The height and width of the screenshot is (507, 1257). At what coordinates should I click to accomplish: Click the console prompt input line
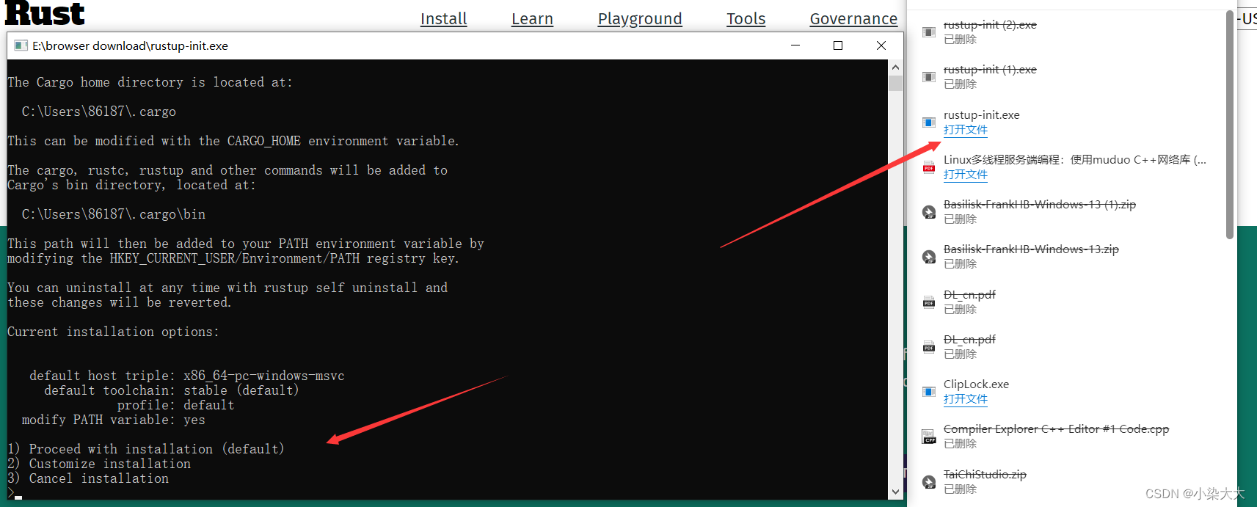(x=15, y=493)
